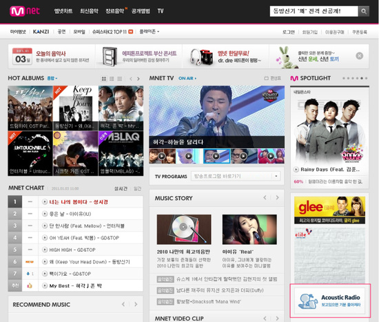Click the thumbs-up recommendation icon
This screenshot has width=379, height=322.
coord(30,285)
